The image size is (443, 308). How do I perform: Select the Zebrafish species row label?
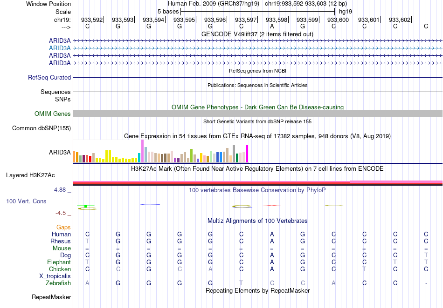[x=58, y=283]
